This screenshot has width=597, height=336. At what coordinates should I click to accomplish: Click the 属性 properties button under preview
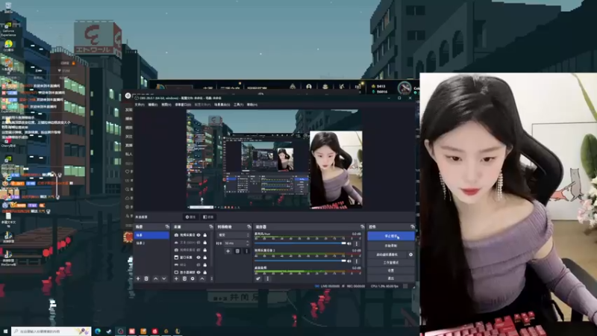tap(190, 217)
